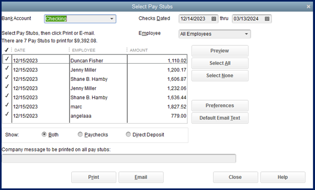Screen dimensions: 315x190
Task: Click Select None button
Action: click(220, 76)
